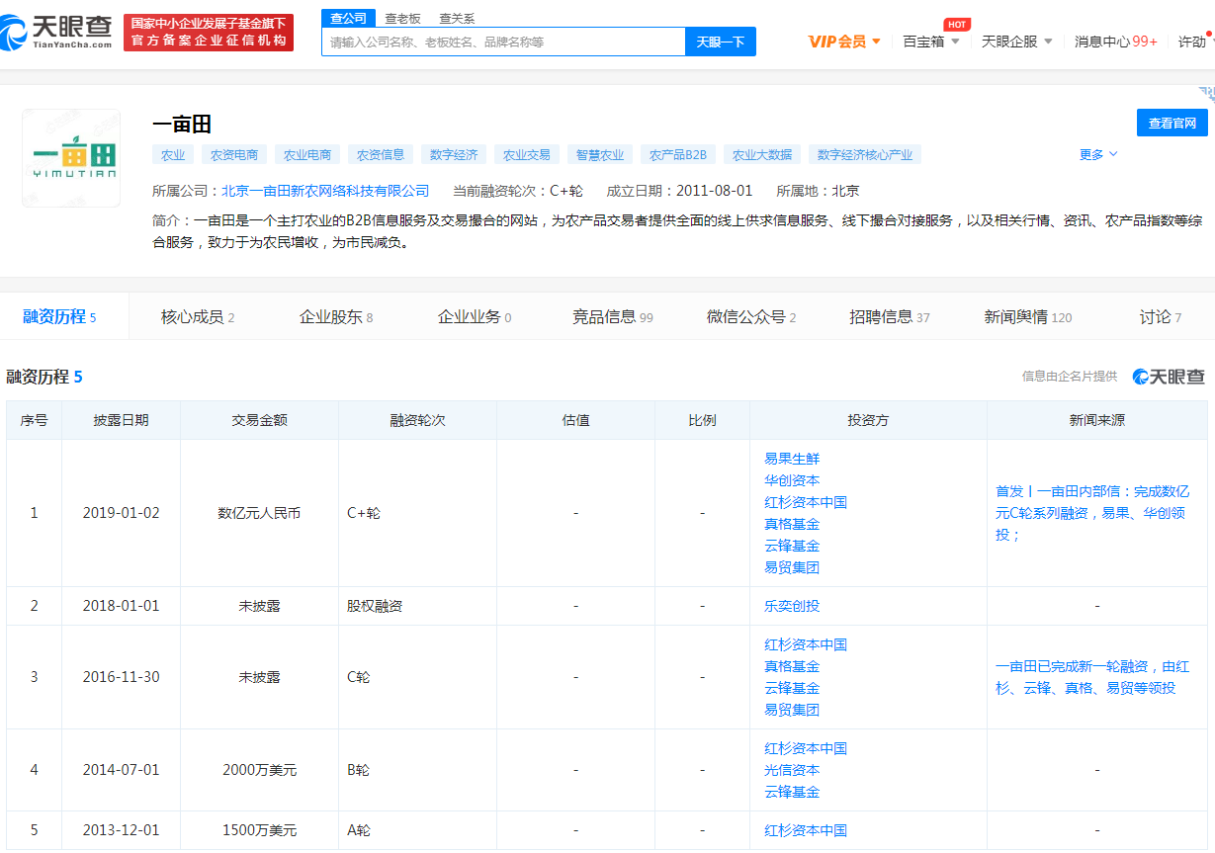Screen dimensions: 1215x853
Task: Switch to the 企业股东 tab
Action: click(x=336, y=317)
